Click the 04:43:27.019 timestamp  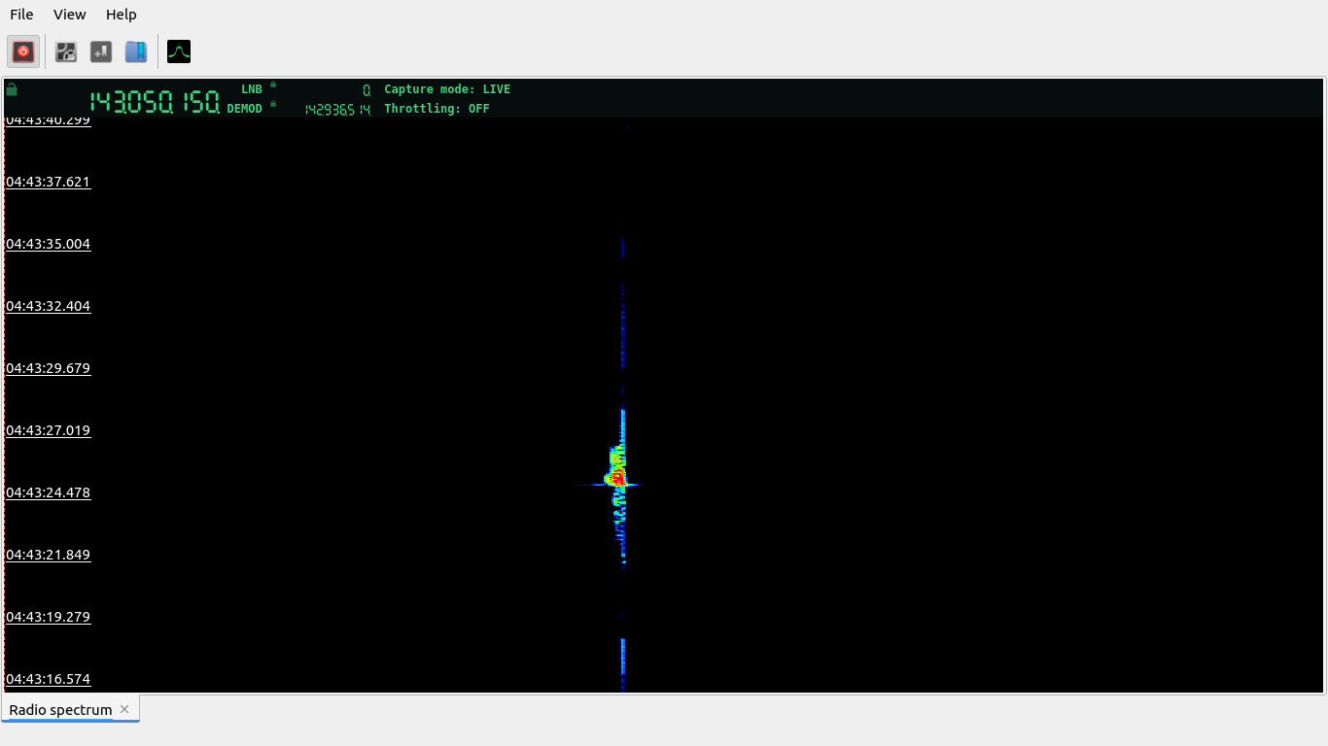pos(49,430)
